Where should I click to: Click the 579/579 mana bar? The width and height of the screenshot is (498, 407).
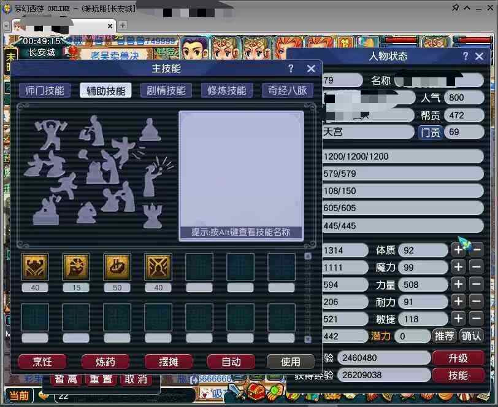point(403,174)
